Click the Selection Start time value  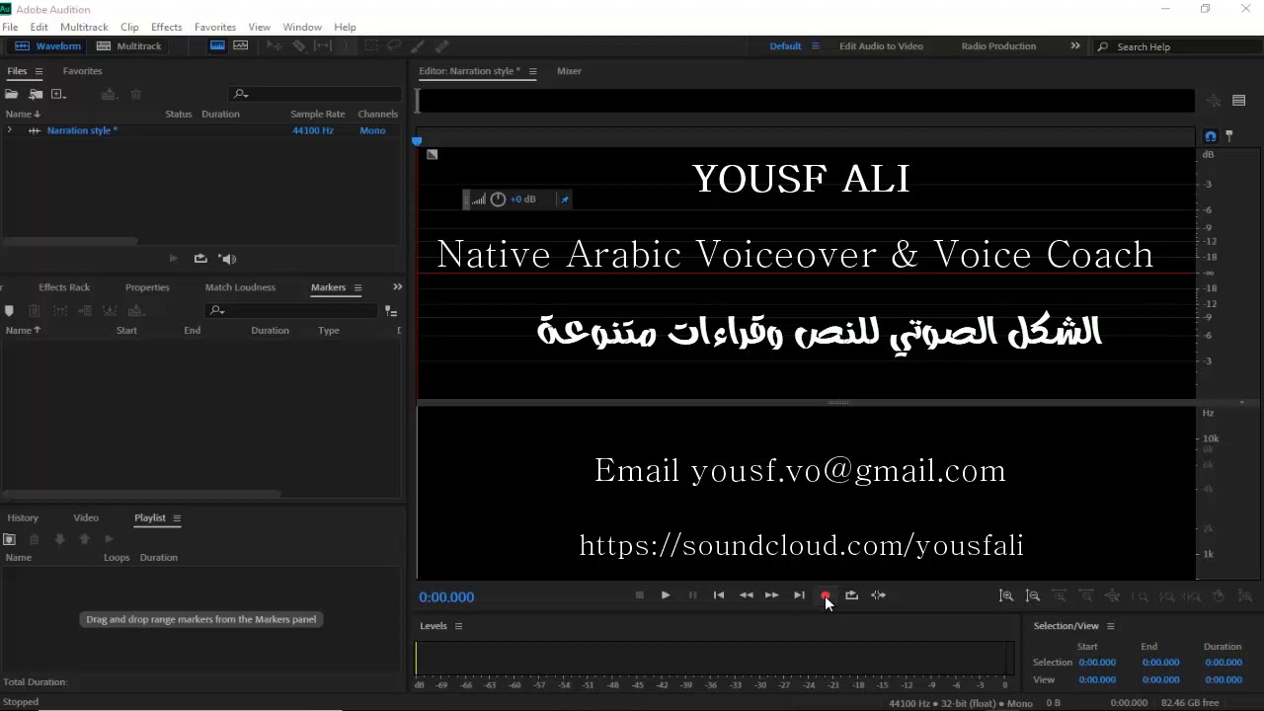tap(1097, 663)
